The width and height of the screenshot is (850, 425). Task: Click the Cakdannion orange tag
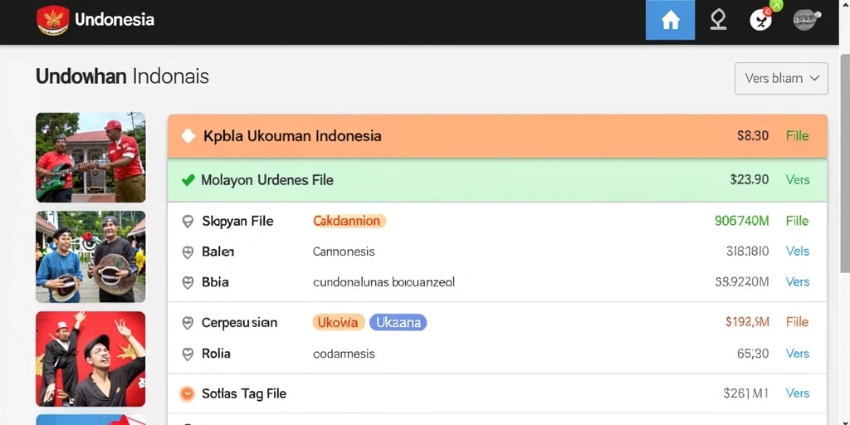point(349,221)
